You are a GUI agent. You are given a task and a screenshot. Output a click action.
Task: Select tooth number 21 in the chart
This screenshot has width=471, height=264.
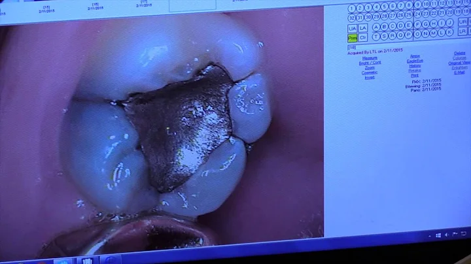coord(442,12)
